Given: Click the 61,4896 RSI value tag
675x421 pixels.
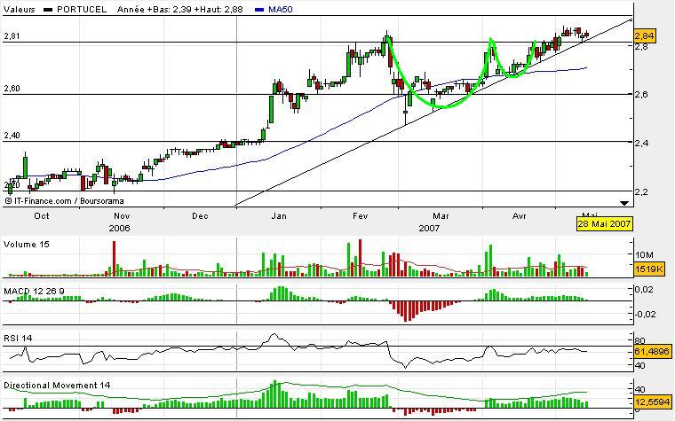Looking at the screenshot, I should click(x=652, y=351).
